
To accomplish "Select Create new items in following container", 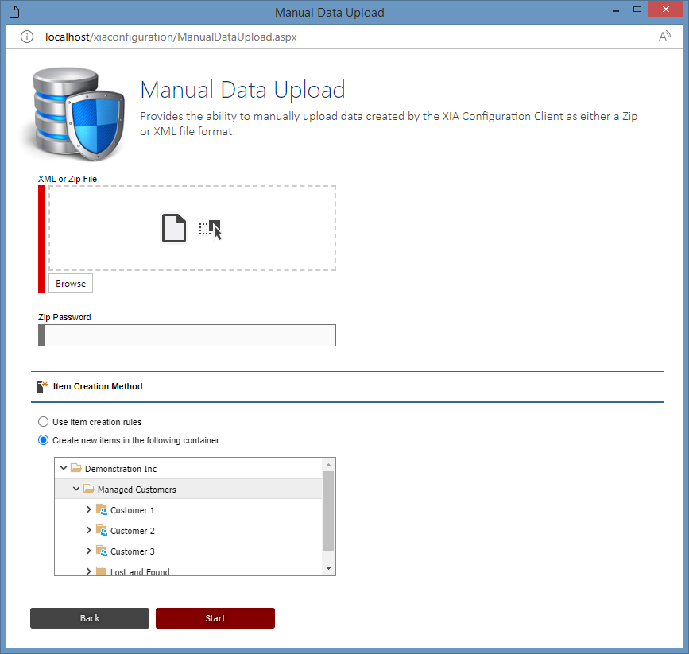I will (x=43, y=440).
